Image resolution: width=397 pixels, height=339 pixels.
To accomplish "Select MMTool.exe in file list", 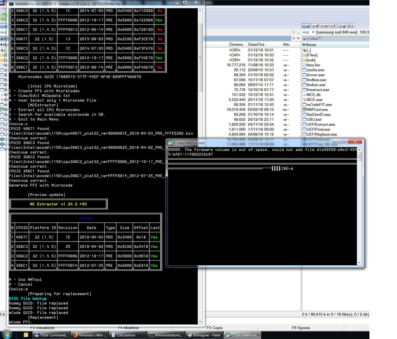I will pos(315,110).
